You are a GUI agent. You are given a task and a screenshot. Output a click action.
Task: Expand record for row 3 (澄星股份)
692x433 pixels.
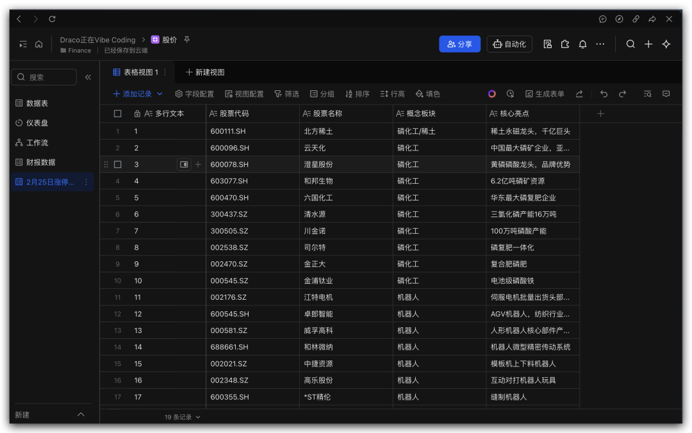(x=184, y=165)
